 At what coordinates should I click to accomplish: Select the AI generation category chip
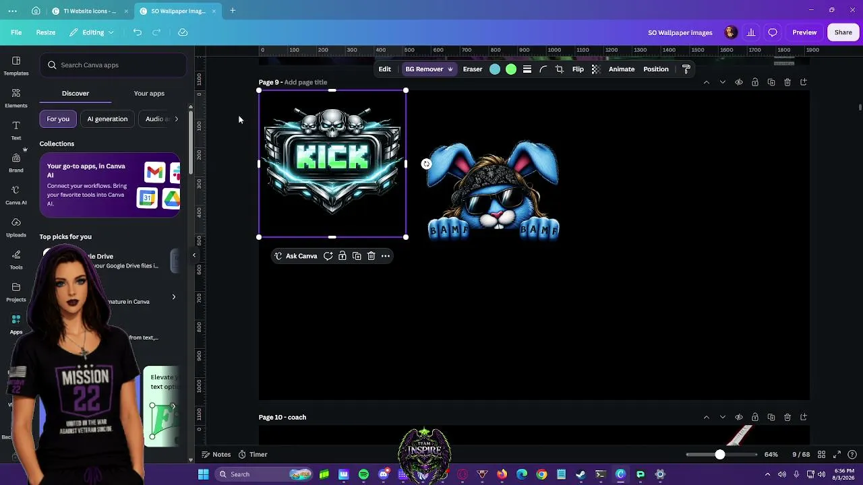(x=107, y=119)
